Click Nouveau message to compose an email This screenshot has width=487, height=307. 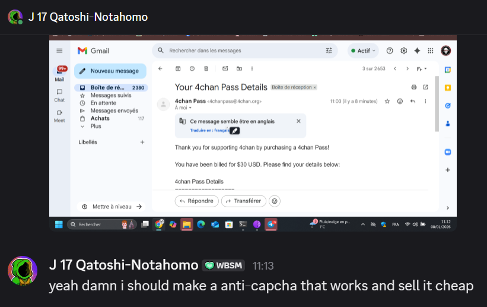point(110,71)
